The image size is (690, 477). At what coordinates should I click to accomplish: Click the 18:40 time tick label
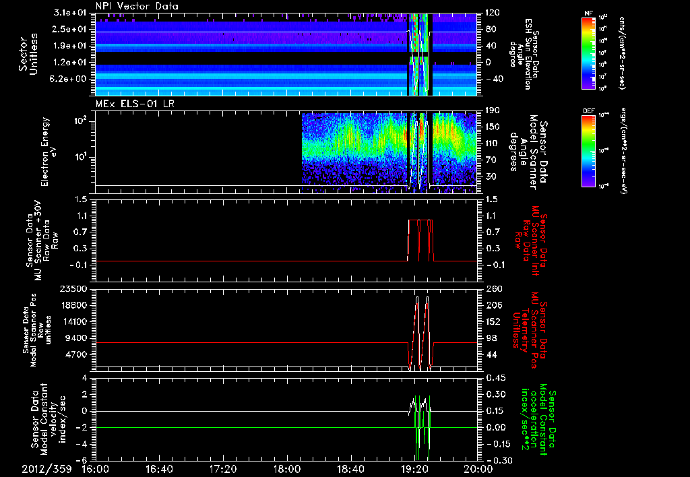(350, 469)
